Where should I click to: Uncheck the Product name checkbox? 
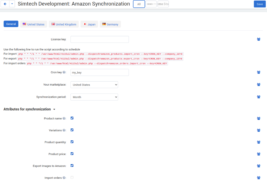(72, 118)
